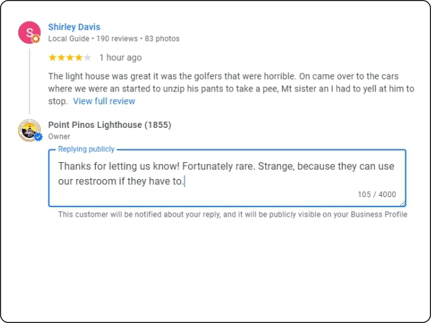
Task: Click the fourth gold rating star
Action: [x=79, y=57]
